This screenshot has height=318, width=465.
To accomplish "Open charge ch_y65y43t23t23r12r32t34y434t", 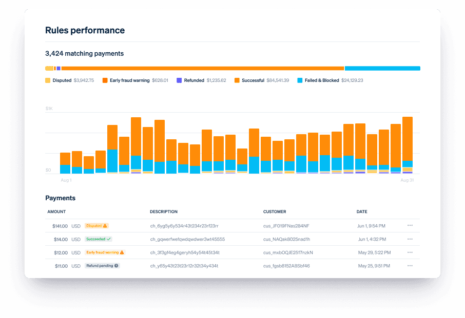I will pyautogui.click(x=184, y=266).
